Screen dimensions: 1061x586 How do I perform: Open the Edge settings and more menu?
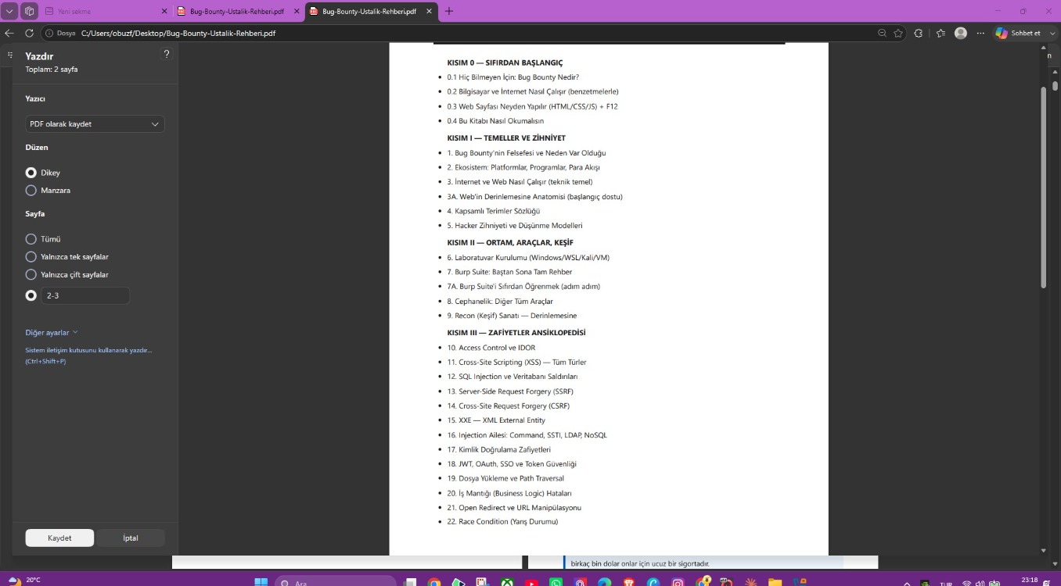tap(980, 34)
